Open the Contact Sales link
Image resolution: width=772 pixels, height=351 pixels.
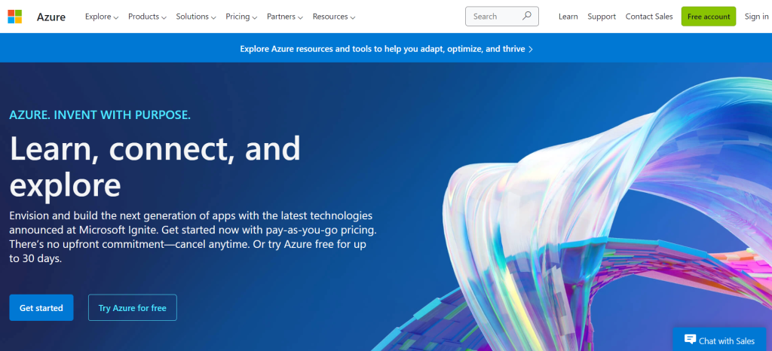point(649,17)
